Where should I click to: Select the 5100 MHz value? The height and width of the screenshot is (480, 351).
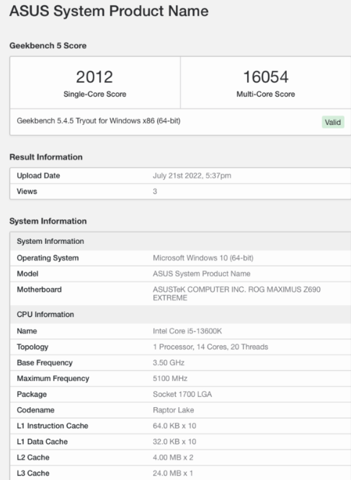point(170,379)
